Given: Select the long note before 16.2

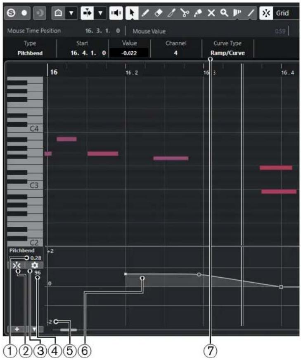Looking at the screenshot, I should pos(103,154).
